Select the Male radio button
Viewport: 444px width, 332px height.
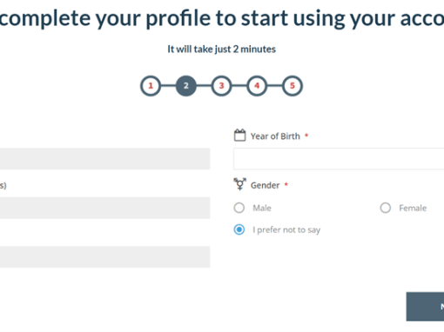[239, 208]
